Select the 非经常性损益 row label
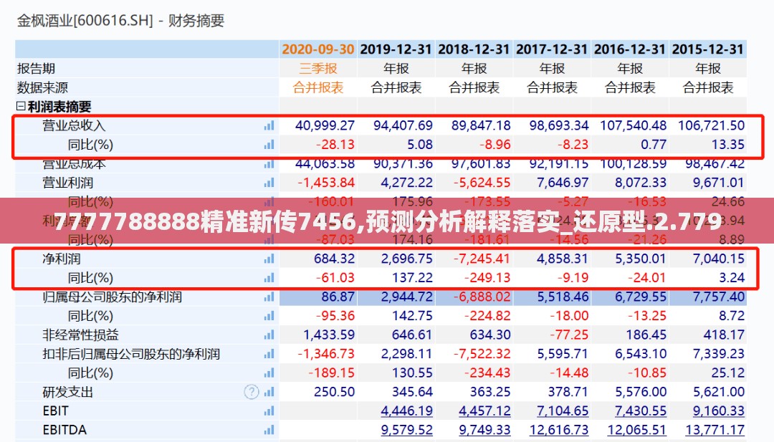Image resolution: width=774 pixels, height=442 pixels. [80, 335]
